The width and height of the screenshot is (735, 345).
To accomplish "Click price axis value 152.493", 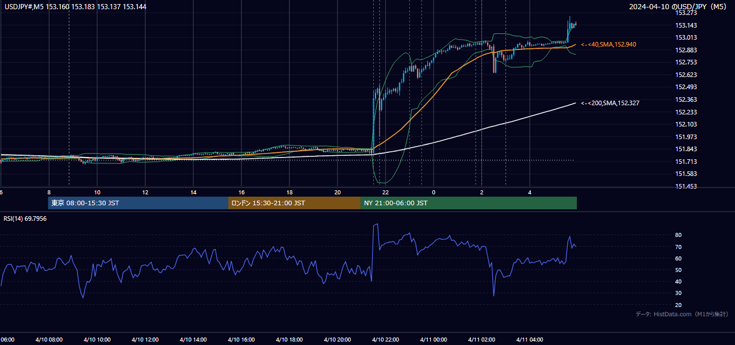I will (686, 87).
